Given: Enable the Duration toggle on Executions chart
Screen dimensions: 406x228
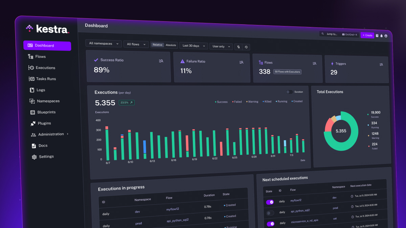Looking at the screenshot, I should pyautogui.click(x=290, y=92).
